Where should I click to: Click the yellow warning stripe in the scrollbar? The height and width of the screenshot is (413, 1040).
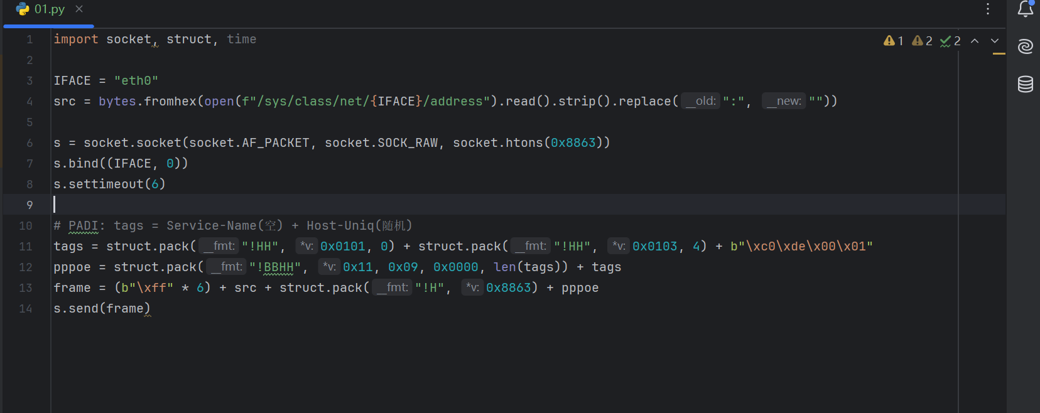(999, 54)
